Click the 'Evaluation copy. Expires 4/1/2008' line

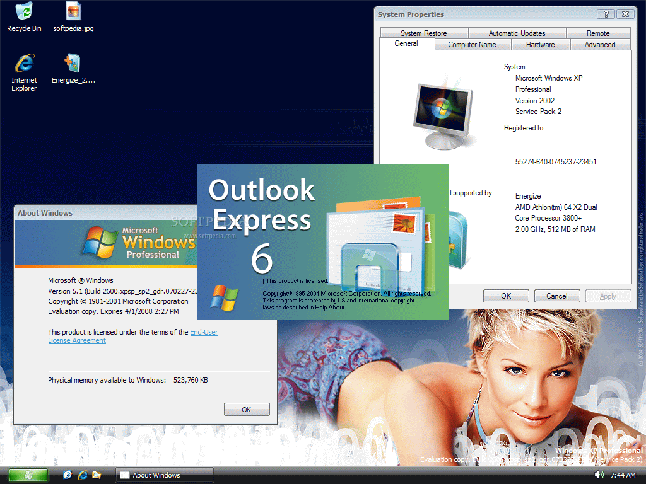(114, 311)
